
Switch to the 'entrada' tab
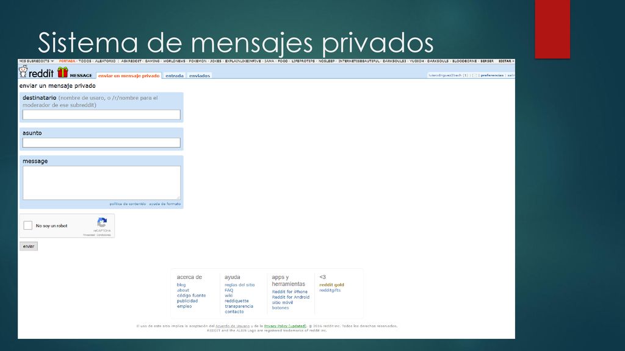coord(174,76)
